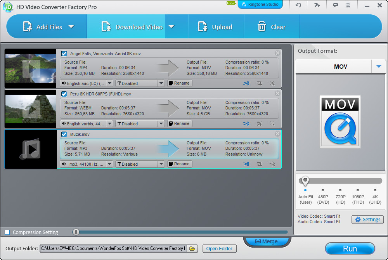Open Ringtone Studio
The width and height of the screenshot is (388, 260).
pyautogui.click(x=260, y=4)
